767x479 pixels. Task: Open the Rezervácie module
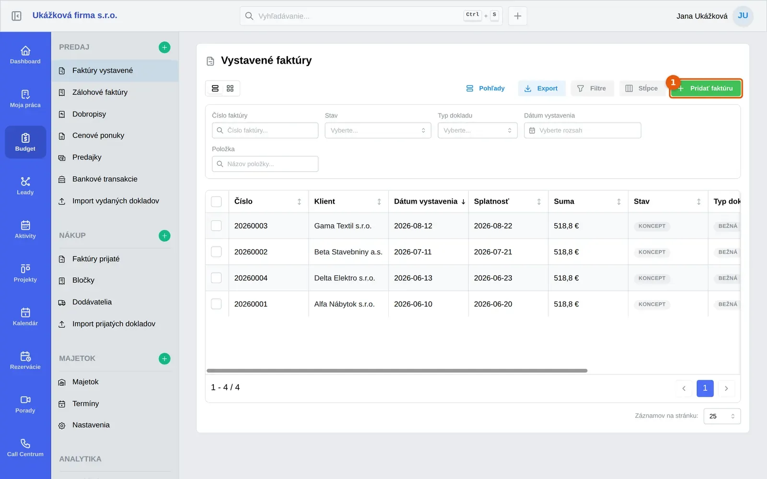click(x=25, y=360)
